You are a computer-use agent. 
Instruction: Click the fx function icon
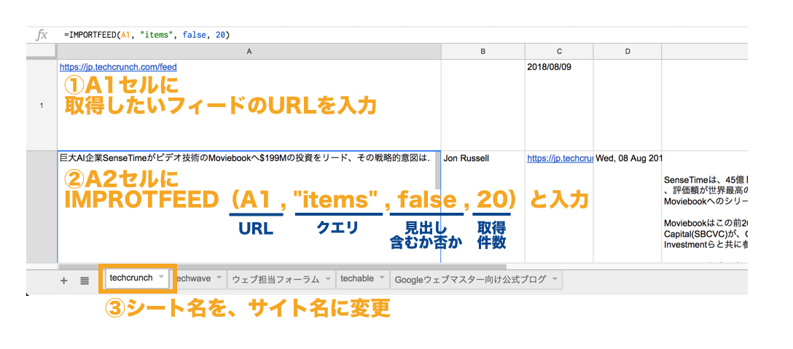point(42,35)
